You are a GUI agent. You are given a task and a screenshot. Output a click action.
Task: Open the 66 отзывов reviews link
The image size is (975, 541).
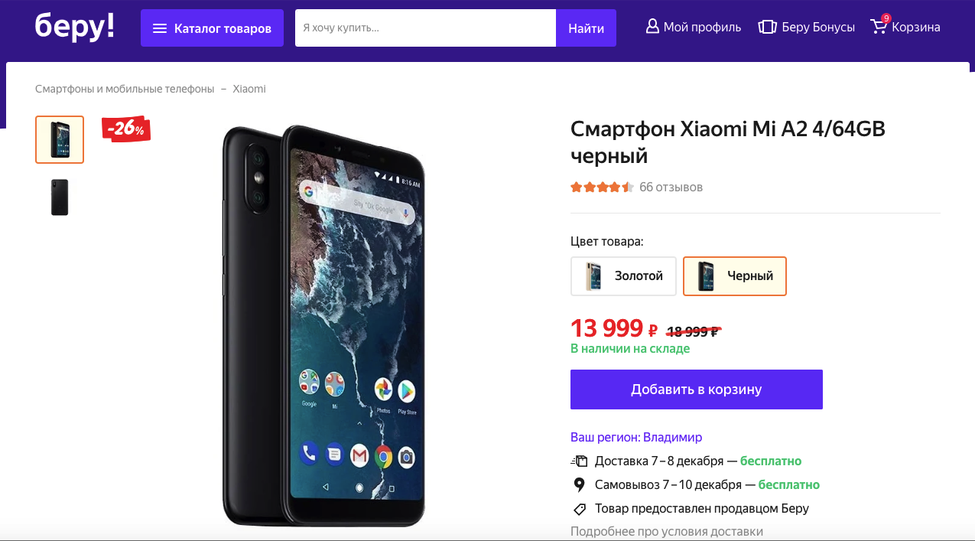click(x=671, y=187)
